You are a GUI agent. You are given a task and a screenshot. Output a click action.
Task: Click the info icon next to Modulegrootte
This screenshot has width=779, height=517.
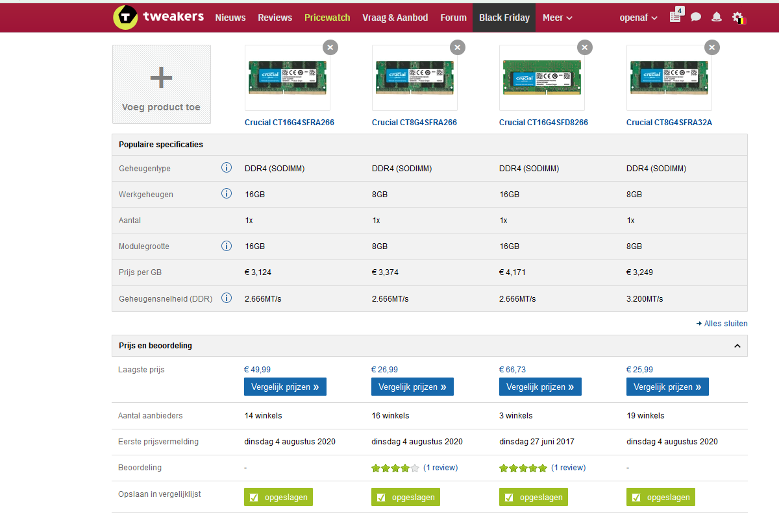227,246
